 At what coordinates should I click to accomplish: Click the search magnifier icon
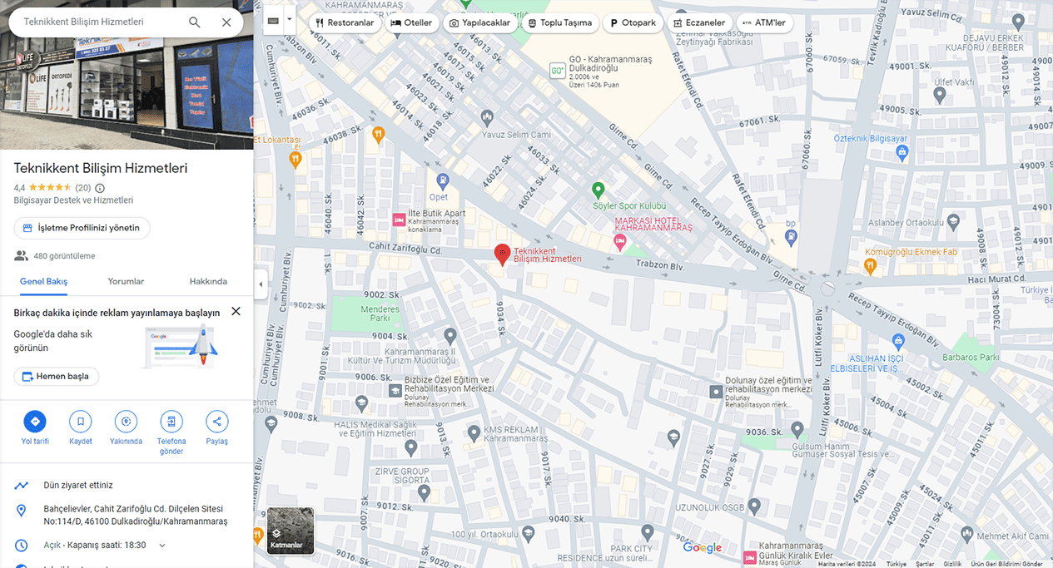pos(194,22)
